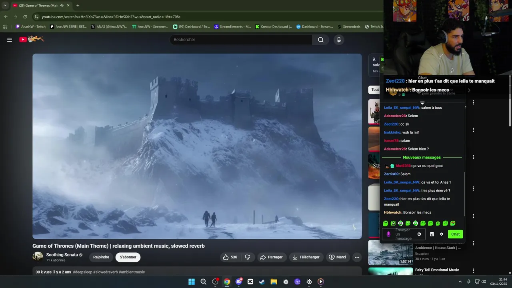Click the YouTube search magnifier button
Image resolution: width=512 pixels, height=288 pixels.
(x=321, y=40)
